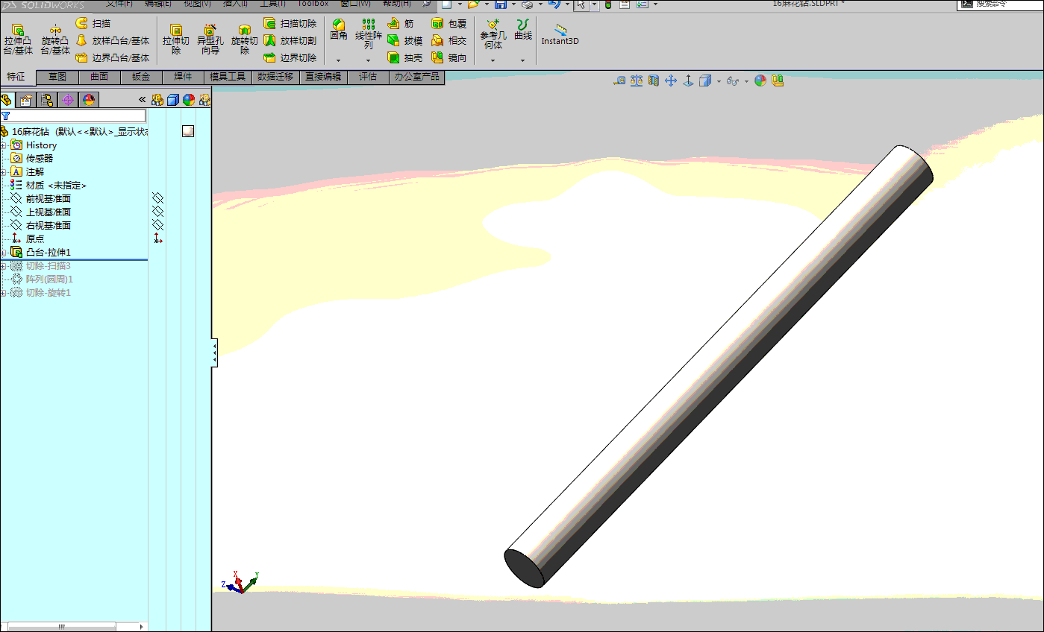
Task: Click the 镜向 mirror tool
Action: (449, 57)
